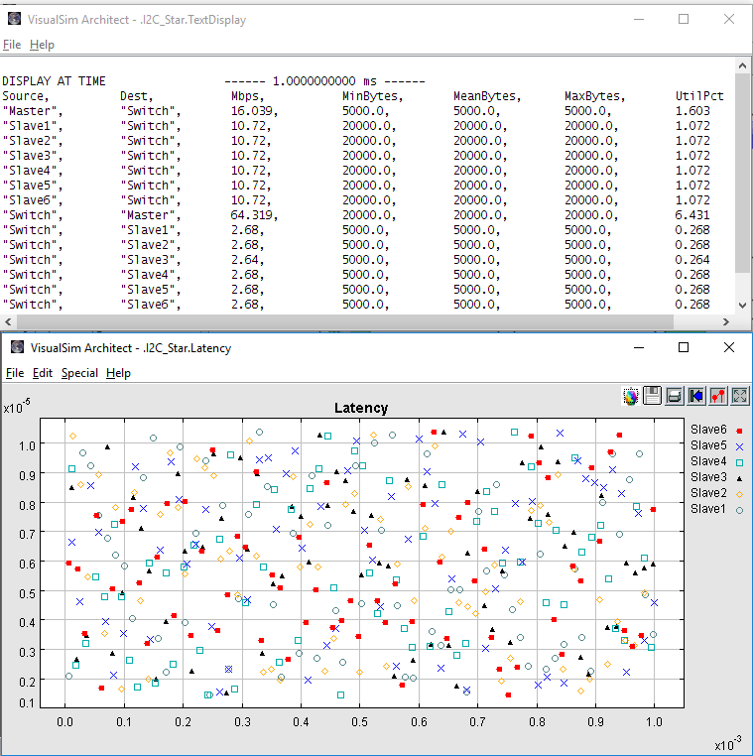The width and height of the screenshot is (753, 756).
Task: Open File menu in TextDisplay window
Action: tap(11, 45)
